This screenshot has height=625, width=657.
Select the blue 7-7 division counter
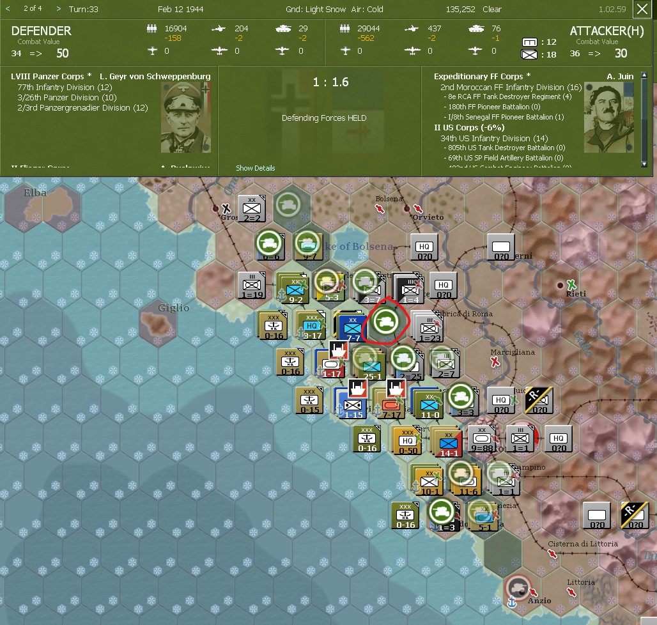(352, 328)
